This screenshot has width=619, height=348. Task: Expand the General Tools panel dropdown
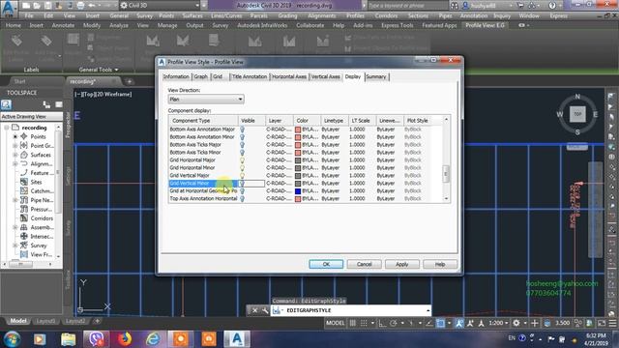tap(99, 70)
